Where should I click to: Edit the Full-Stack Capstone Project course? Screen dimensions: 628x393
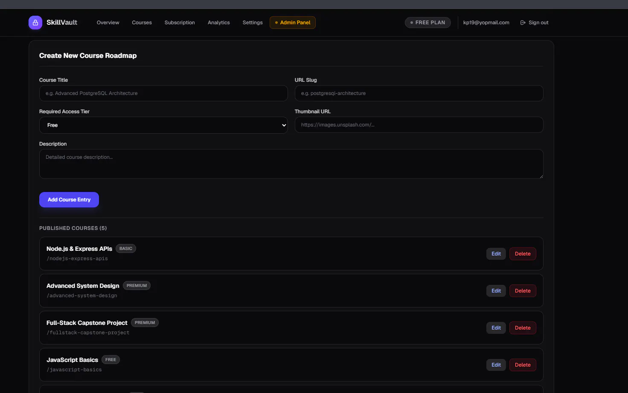(496, 328)
